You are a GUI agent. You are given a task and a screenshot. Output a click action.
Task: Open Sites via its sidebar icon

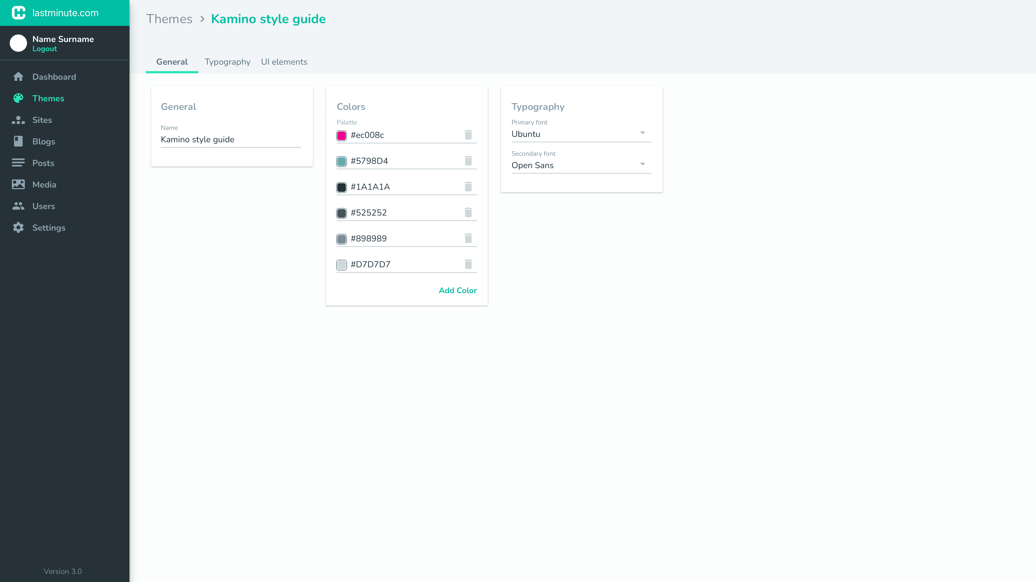pos(18,120)
